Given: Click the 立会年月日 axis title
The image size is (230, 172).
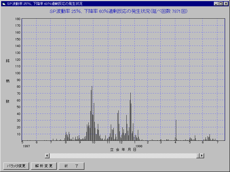Looking at the screenshot, I should click(123, 150).
